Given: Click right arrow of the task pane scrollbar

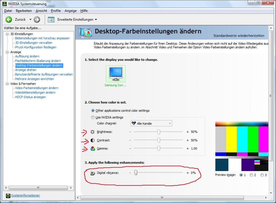Looking at the screenshot, I should coord(71,188).
